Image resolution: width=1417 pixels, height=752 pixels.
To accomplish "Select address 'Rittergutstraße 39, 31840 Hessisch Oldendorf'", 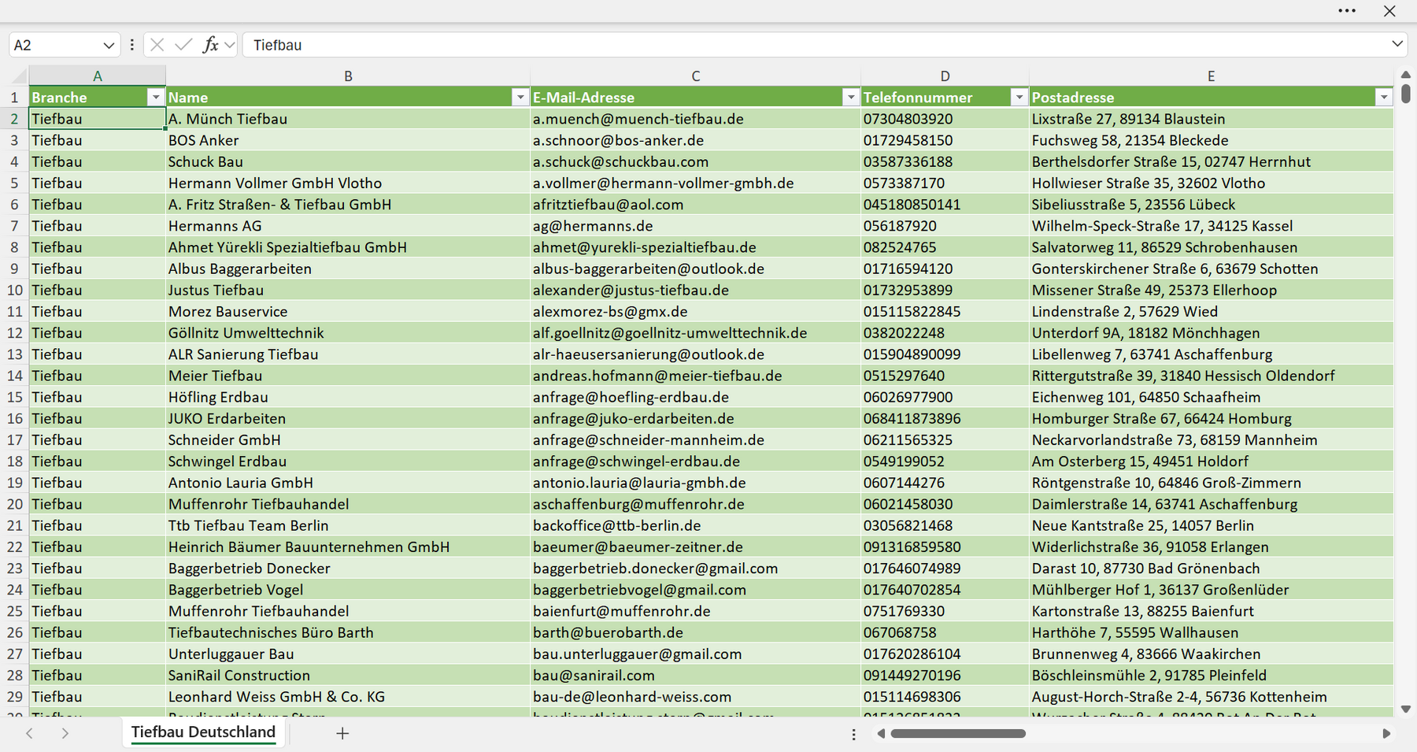I will 1212,376.
